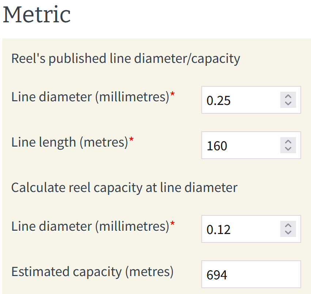Increase the published line diameter 0.25 value
Image resolution: width=311 pixels, height=294 pixels.
click(288, 97)
